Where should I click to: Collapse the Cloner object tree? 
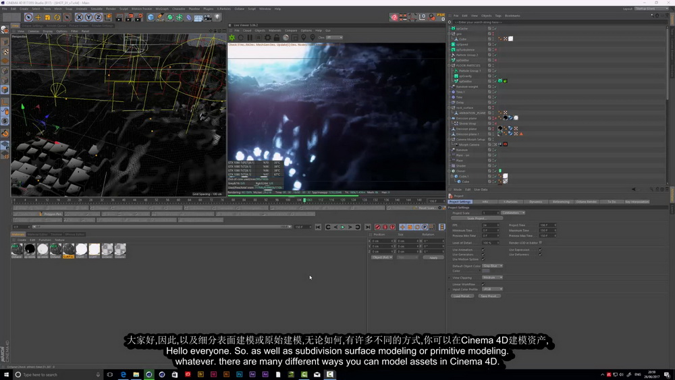point(450,171)
